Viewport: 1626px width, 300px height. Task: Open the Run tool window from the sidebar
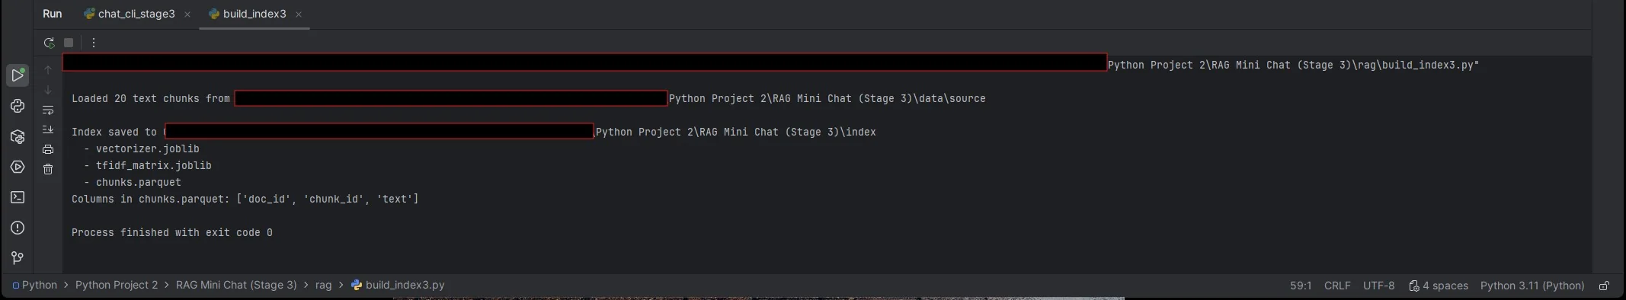click(x=18, y=75)
